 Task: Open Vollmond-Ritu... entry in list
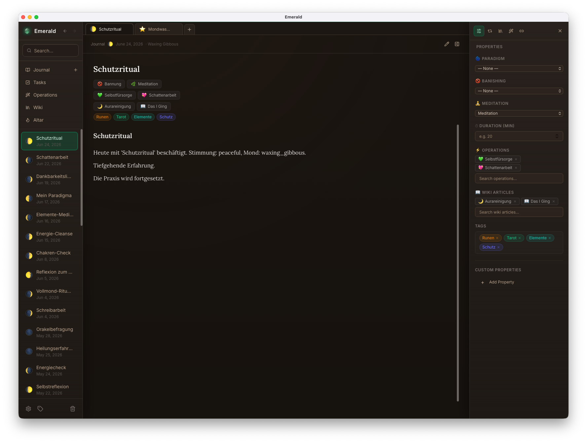coord(50,294)
